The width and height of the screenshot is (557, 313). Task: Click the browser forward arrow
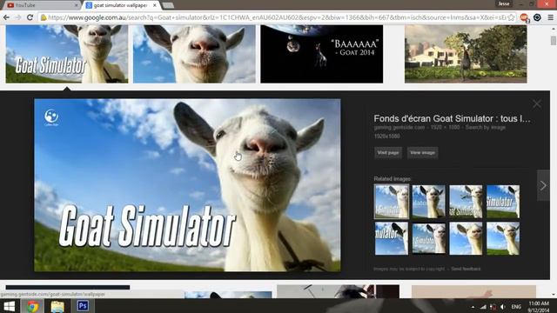(17, 17)
